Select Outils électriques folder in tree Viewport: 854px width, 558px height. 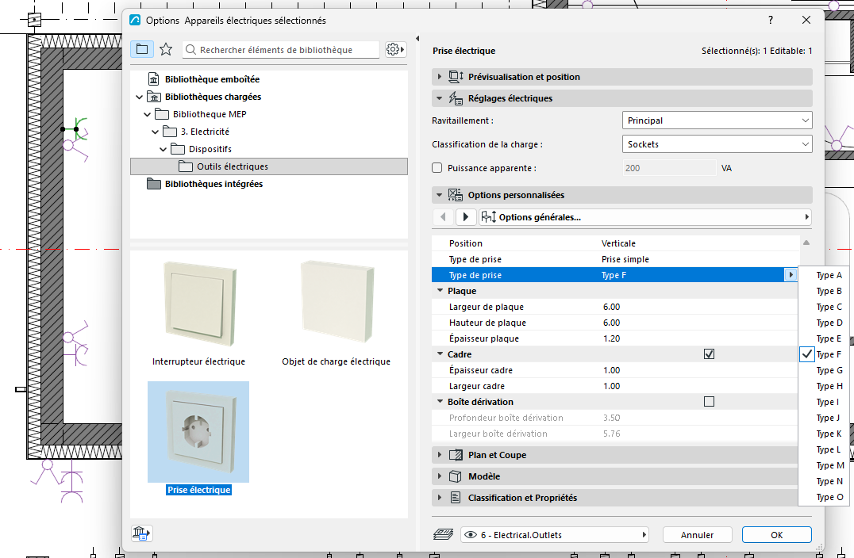click(x=269, y=166)
